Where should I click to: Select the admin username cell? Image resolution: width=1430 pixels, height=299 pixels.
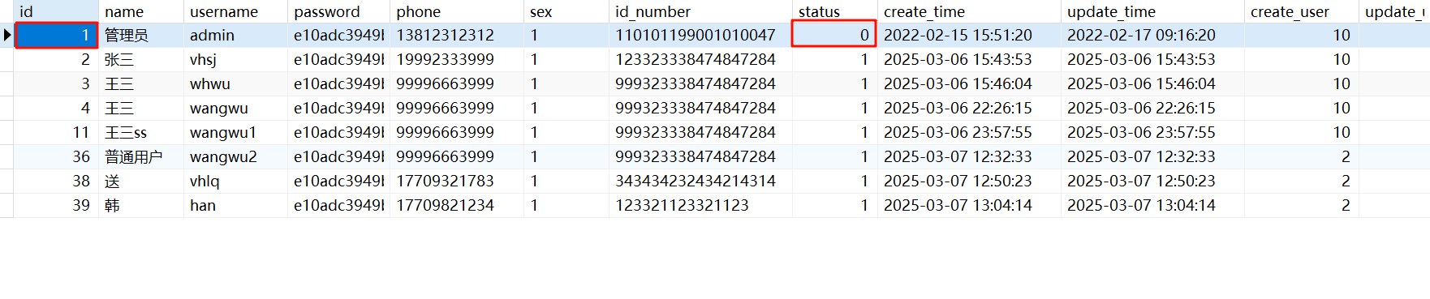(235, 35)
